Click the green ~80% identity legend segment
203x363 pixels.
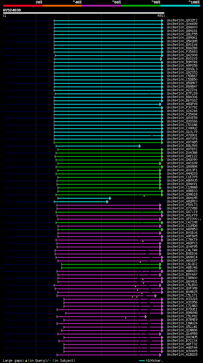[x=141, y=6]
